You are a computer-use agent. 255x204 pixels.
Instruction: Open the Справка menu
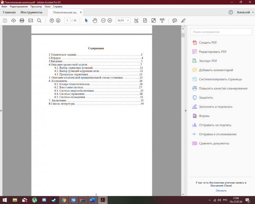coord(58,7)
